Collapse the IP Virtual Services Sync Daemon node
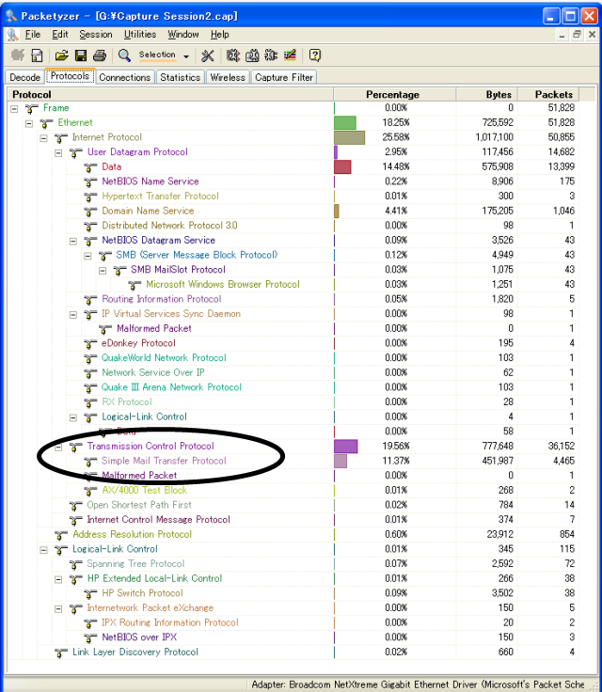The height and width of the screenshot is (692, 602). pyautogui.click(x=73, y=315)
